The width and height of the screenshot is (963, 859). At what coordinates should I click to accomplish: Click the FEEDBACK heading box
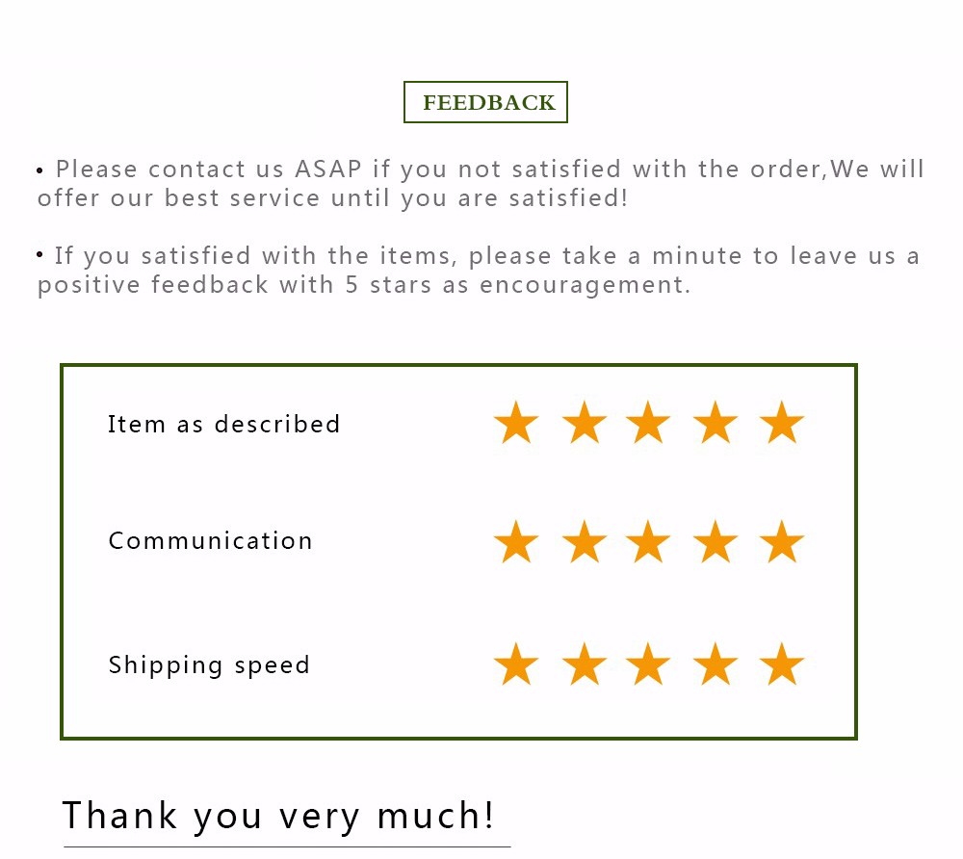pyautogui.click(x=485, y=103)
